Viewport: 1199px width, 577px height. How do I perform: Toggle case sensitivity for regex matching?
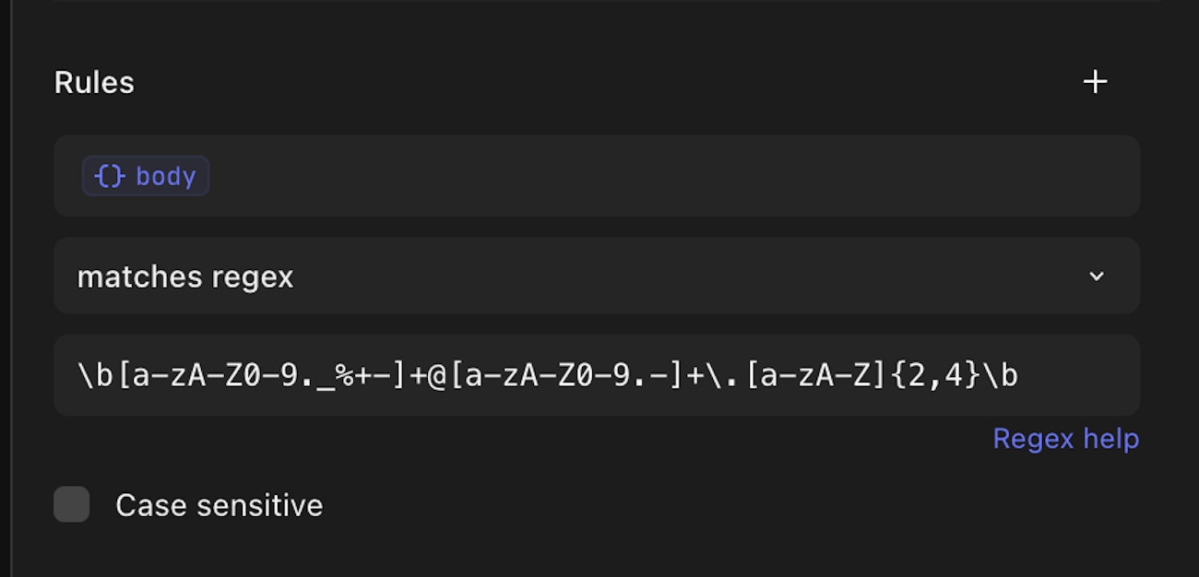pyautogui.click(x=72, y=505)
